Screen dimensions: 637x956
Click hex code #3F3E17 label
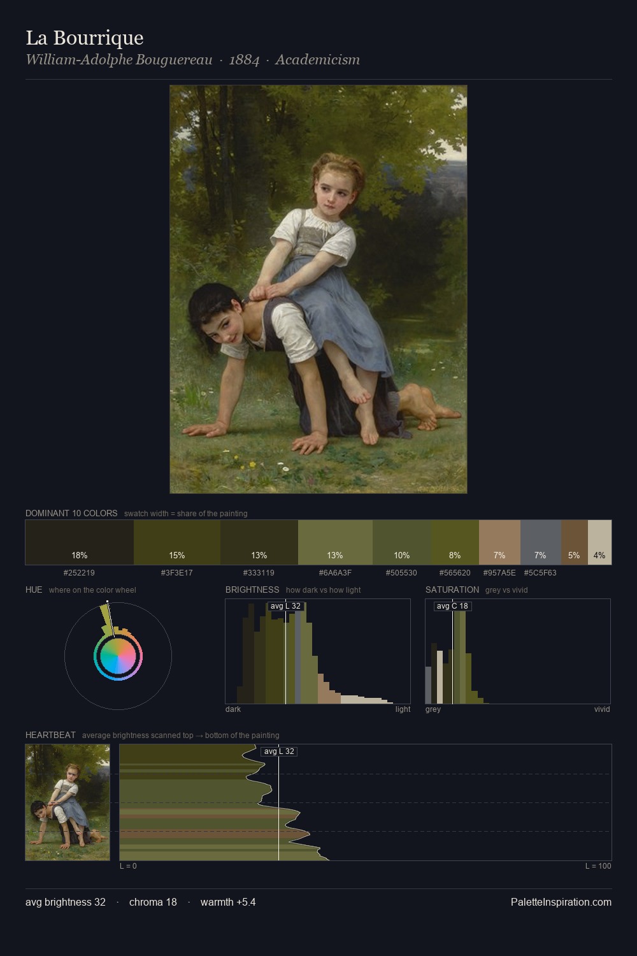click(x=177, y=572)
